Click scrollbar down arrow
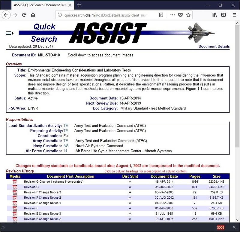 [x=237, y=220]
